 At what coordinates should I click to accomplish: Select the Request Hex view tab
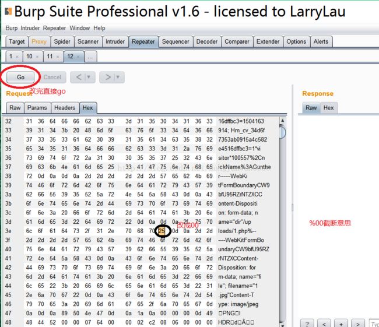[87, 108]
